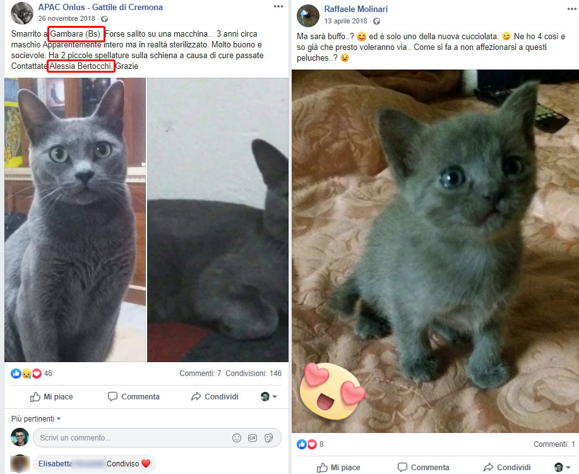Open the profile selector on Raffaele's post
This screenshot has height=474, width=579.
coord(563,467)
